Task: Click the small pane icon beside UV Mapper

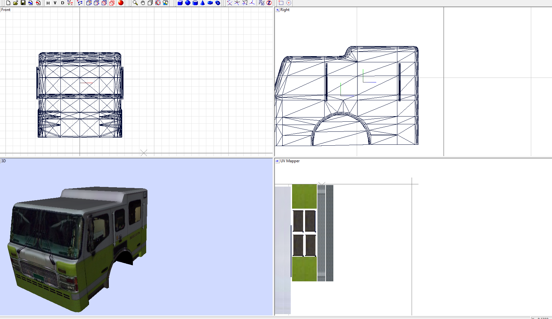Action: [x=277, y=161]
